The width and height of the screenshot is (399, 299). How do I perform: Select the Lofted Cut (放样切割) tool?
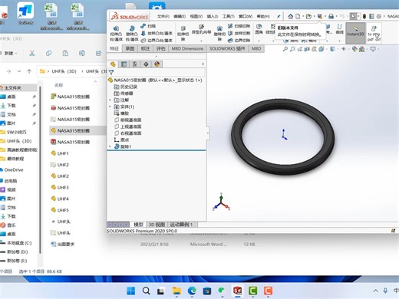(239, 33)
